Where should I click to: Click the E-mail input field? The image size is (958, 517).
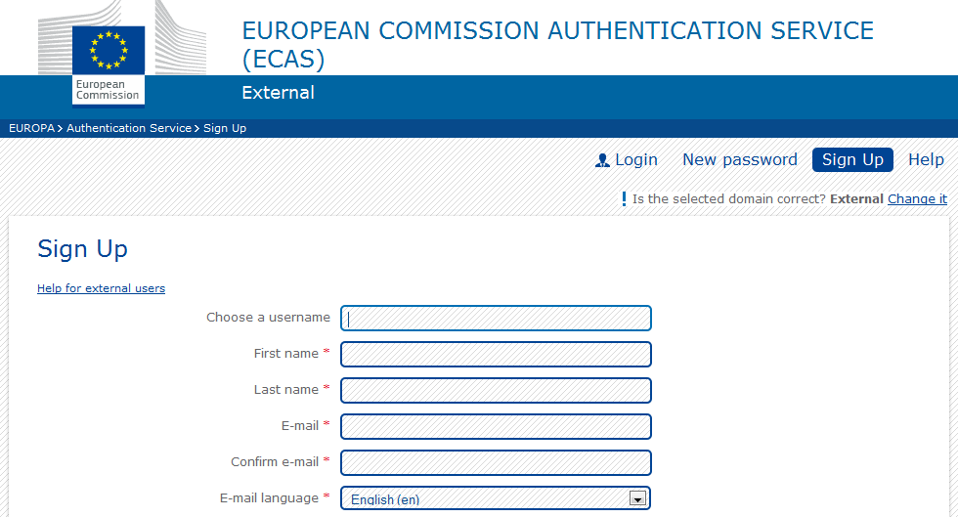496,426
